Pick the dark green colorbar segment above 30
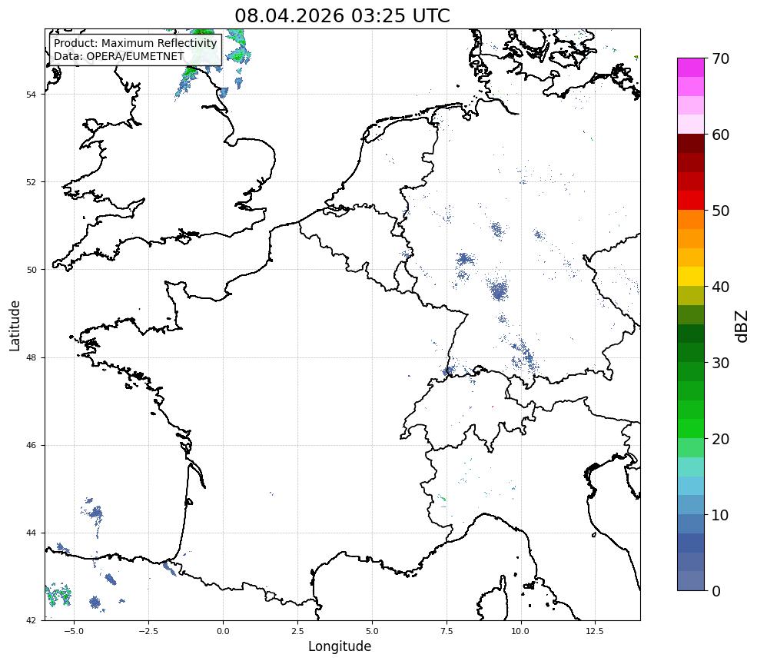The height and width of the screenshot is (661, 757). 691,353
